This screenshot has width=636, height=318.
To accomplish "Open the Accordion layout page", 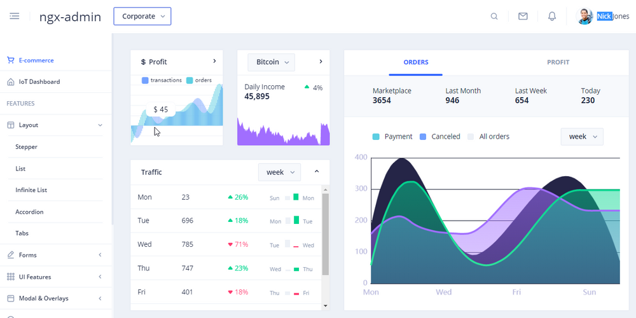I will (x=29, y=212).
